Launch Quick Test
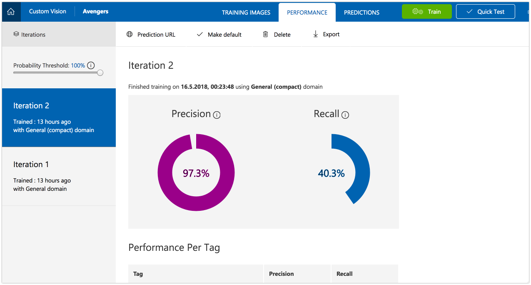This screenshot has width=531, height=285. pyautogui.click(x=485, y=11)
